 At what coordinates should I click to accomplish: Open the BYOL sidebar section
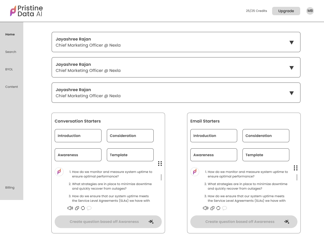[9, 69]
